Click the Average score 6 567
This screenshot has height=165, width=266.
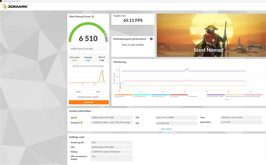tap(88, 61)
